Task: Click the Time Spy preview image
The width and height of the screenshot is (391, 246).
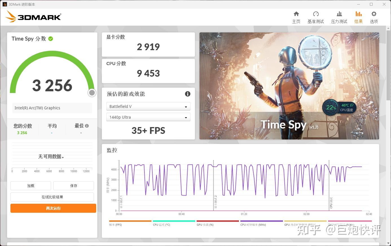Action: 289,86
